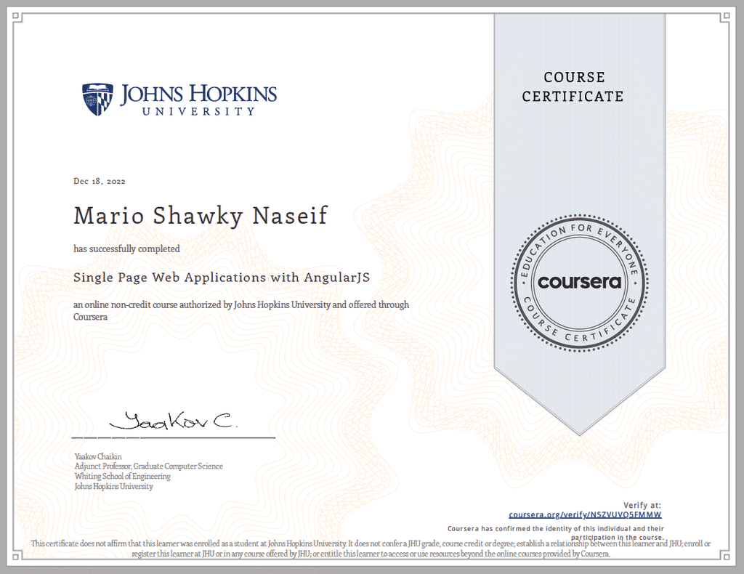The height and width of the screenshot is (574, 744).
Task: Click the Coursera course certificate seal
Action: [x=579, y=283]
